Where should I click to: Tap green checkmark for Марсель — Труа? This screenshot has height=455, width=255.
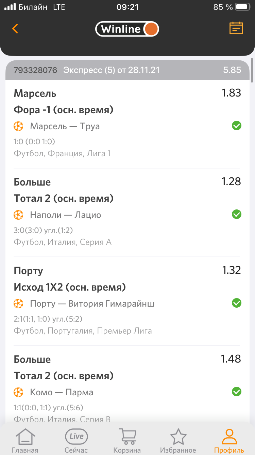(x=236, y=126)
